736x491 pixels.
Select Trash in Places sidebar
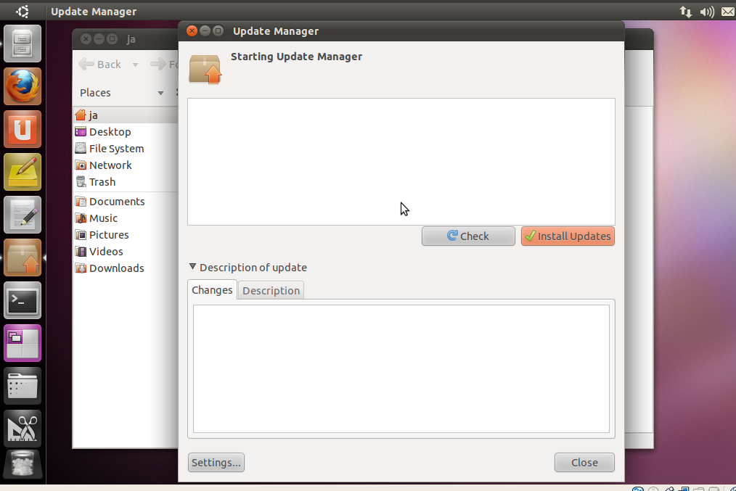tap(126, 182)
